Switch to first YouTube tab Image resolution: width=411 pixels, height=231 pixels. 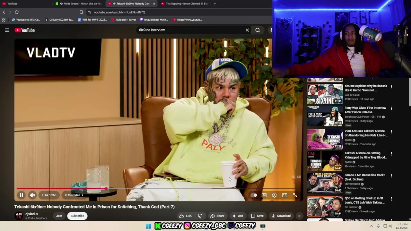coord(26,4)
